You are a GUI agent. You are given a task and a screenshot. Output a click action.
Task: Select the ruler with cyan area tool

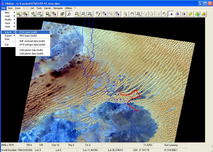point(197,14)
